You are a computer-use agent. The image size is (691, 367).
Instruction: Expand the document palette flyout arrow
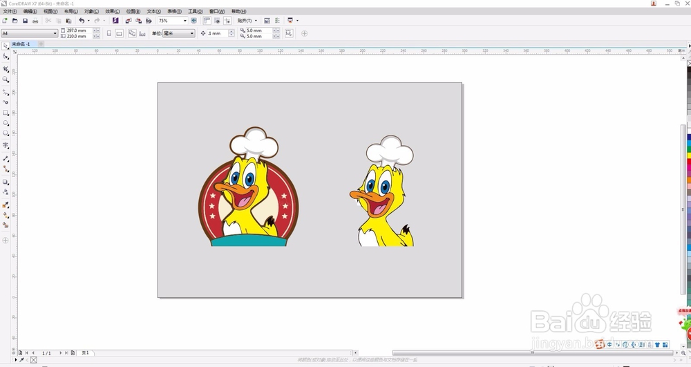[16, 360]
